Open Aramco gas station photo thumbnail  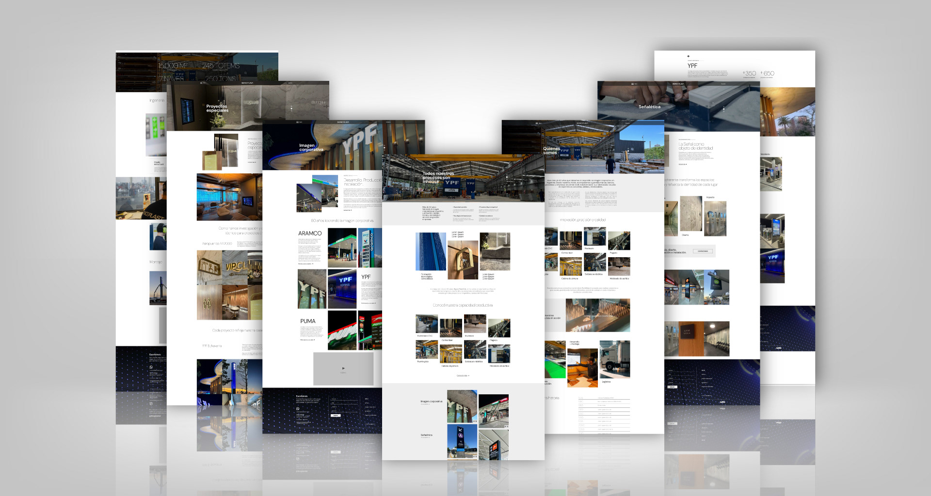342,248
